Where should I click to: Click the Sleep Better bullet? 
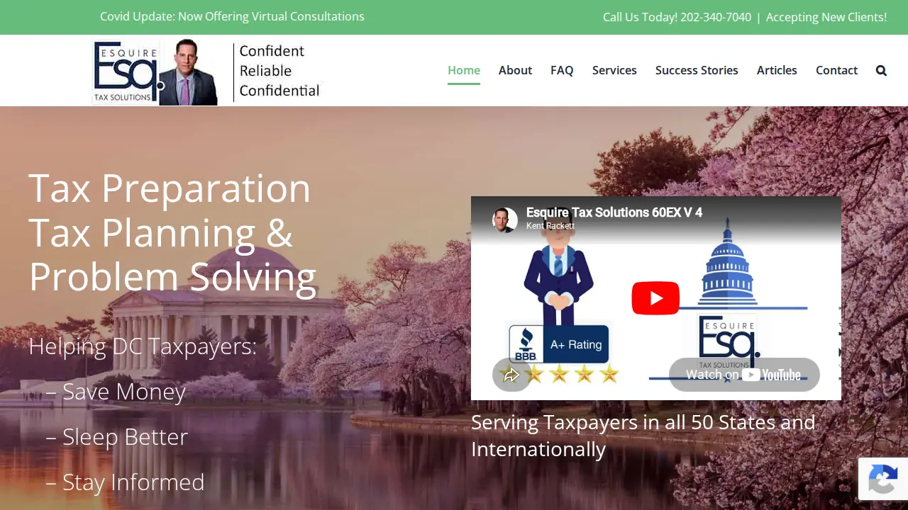click(x=117, y=436)
